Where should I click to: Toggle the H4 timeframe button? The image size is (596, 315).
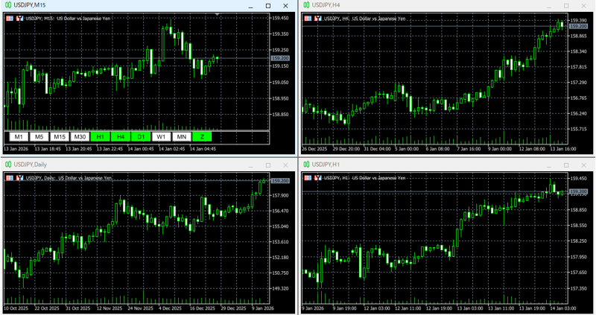(120, 137)
